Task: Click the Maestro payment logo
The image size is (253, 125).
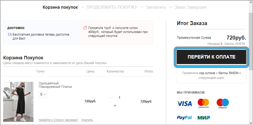Action: coord(223,103)
